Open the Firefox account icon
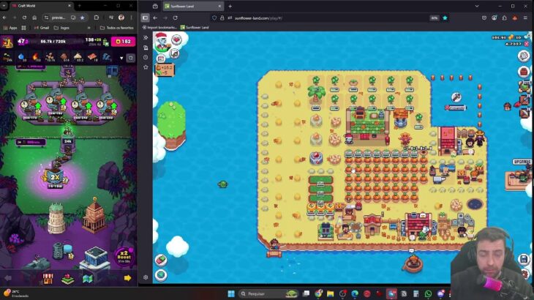This screenshot has height=300, width=534. (494, 18)
